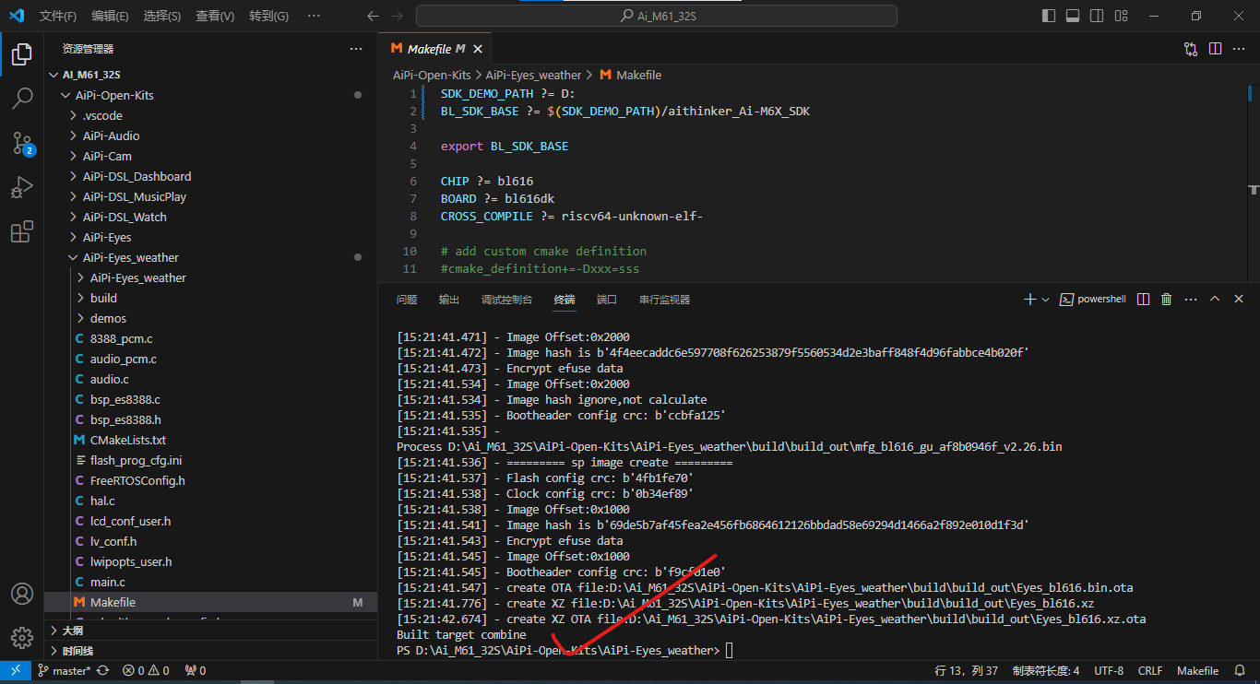This screenshot has height=684, width=1260.
Task: Create a new terminal with plus icon
Action: coord(1030,300)
